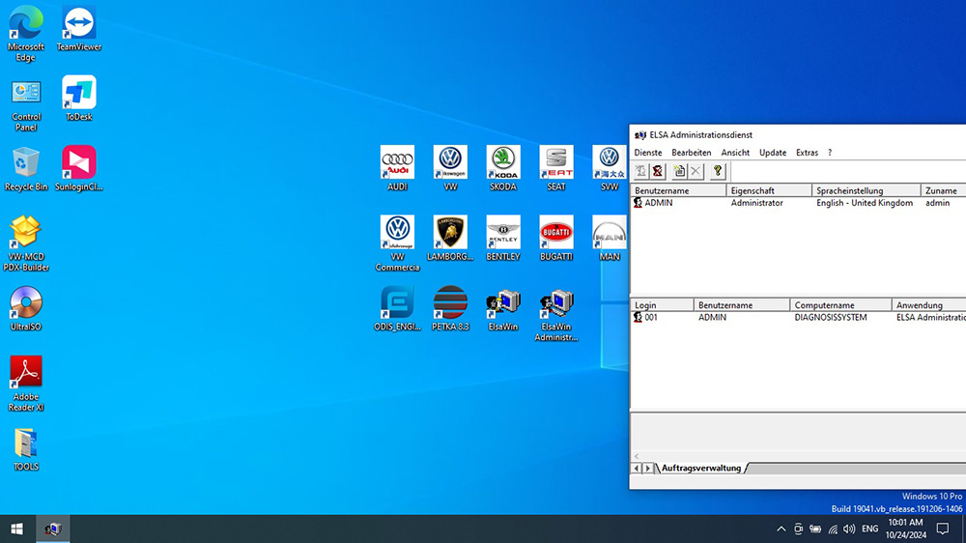Screen dimensions: 966x543
Task: Open the SKODA desktop shortcut
Action: (x=503, y=168)
